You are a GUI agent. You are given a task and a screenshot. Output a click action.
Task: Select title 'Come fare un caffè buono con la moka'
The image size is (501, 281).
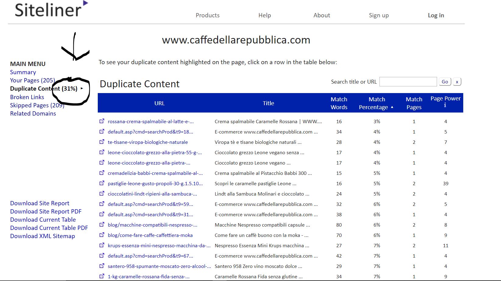(261, 235)
